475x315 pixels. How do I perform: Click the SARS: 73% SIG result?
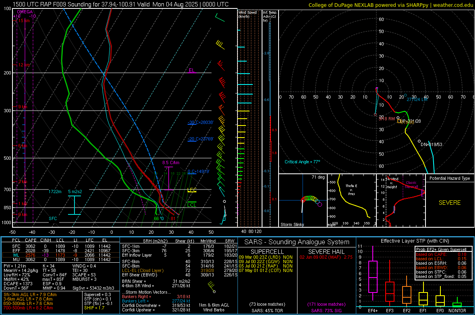pos(326,311)
